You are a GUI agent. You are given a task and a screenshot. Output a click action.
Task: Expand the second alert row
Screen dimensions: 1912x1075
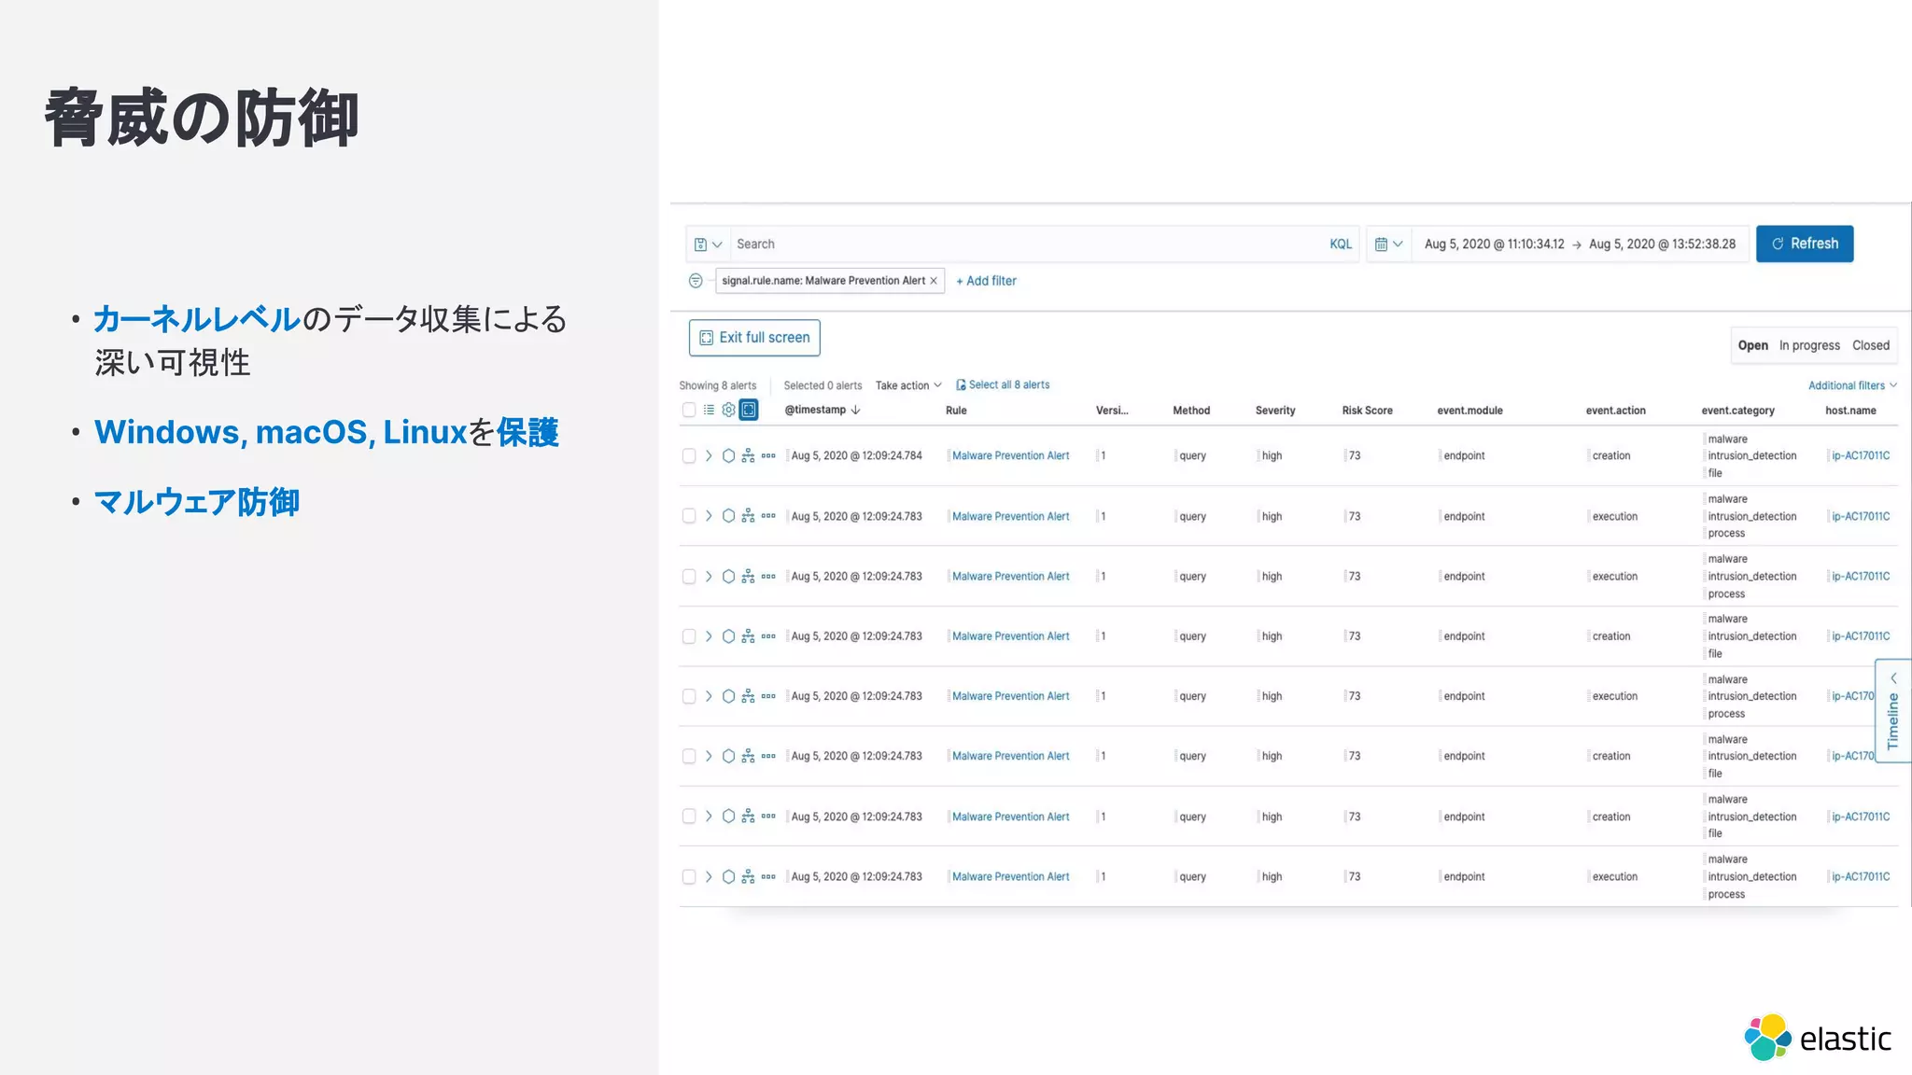[x=709, y=516]
